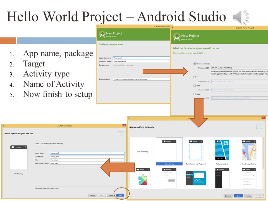This screenshot has height=201, width=268.
Task: Click Cancel in Add an activity dialog
Action: [249, 196]
